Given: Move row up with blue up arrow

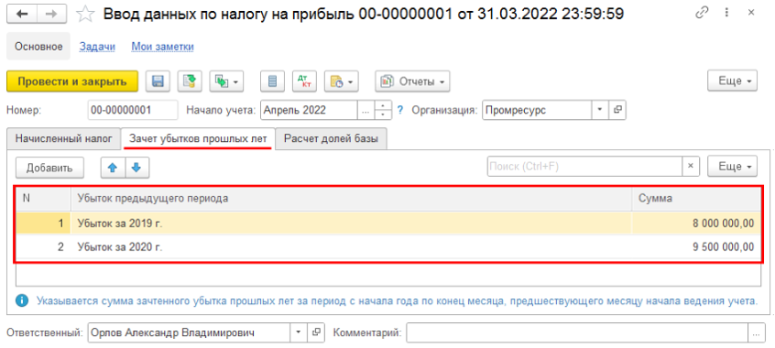Looking at the screenshot, I should tap(113, 168).
